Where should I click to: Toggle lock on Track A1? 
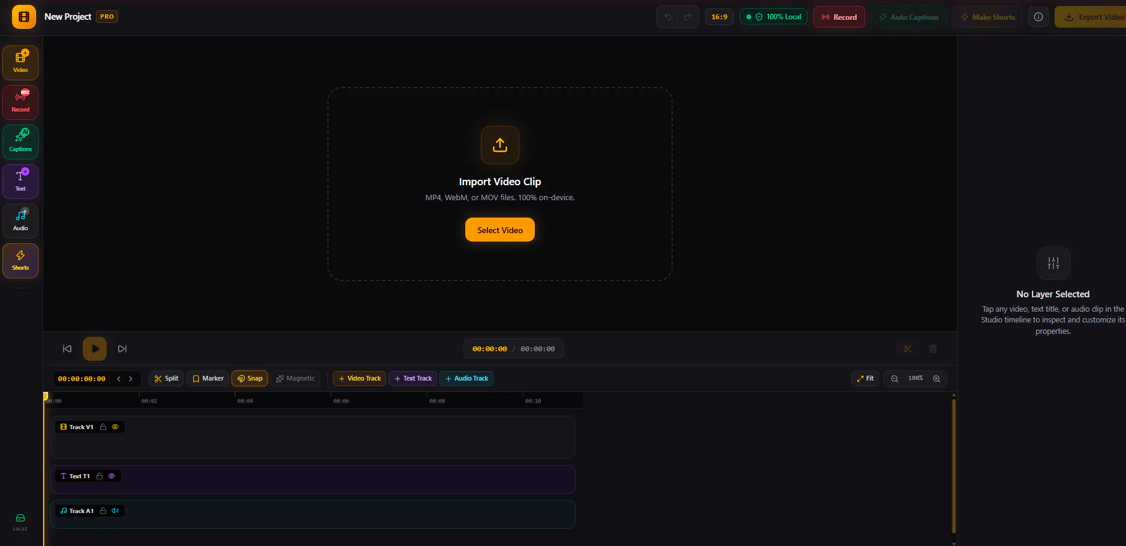click(x=103, y=511)
